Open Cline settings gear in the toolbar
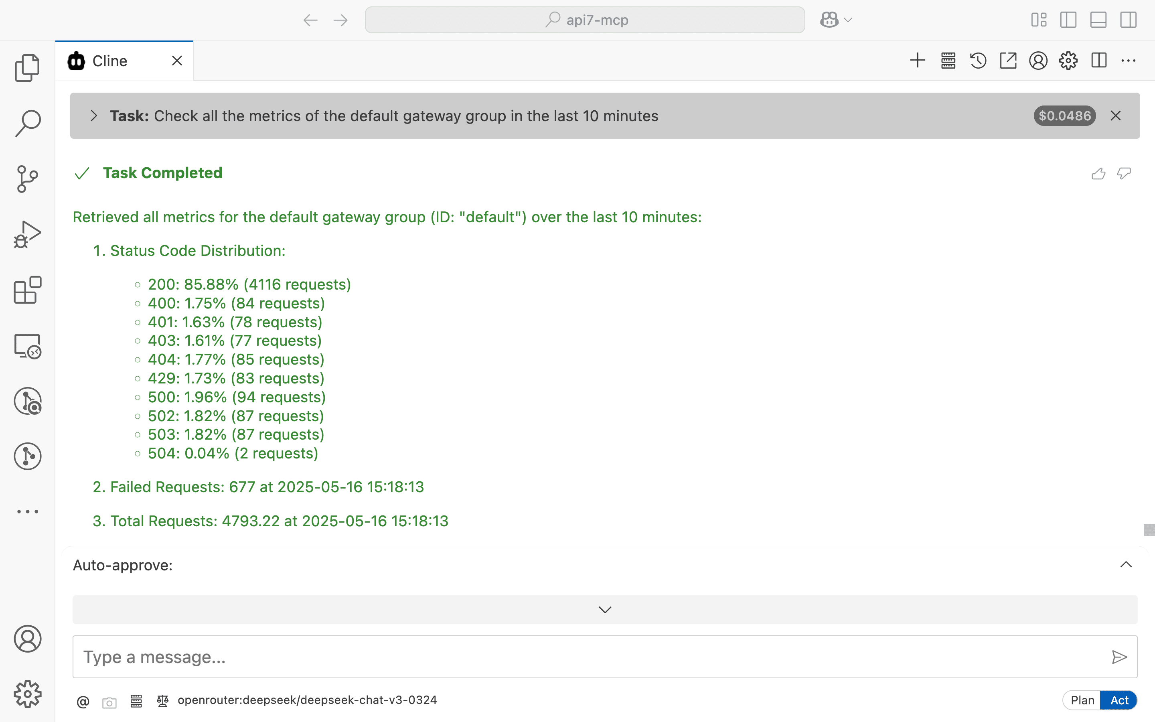Viewport: 1155px width, 722px height. pos(1068,61)
